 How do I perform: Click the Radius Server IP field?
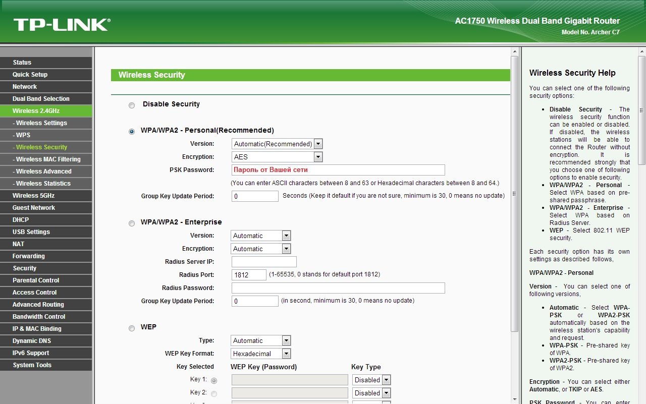point(264,262)
